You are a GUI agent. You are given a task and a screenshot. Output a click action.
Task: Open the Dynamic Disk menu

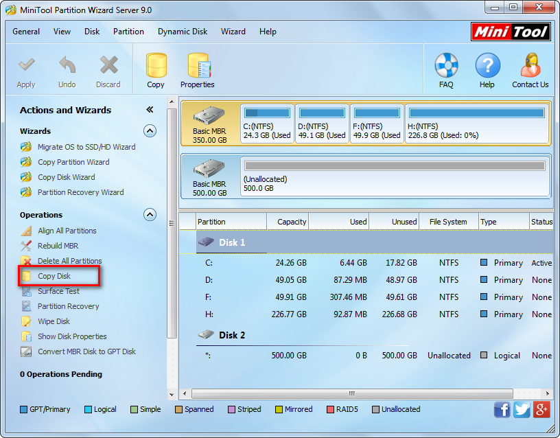(183, 32)
